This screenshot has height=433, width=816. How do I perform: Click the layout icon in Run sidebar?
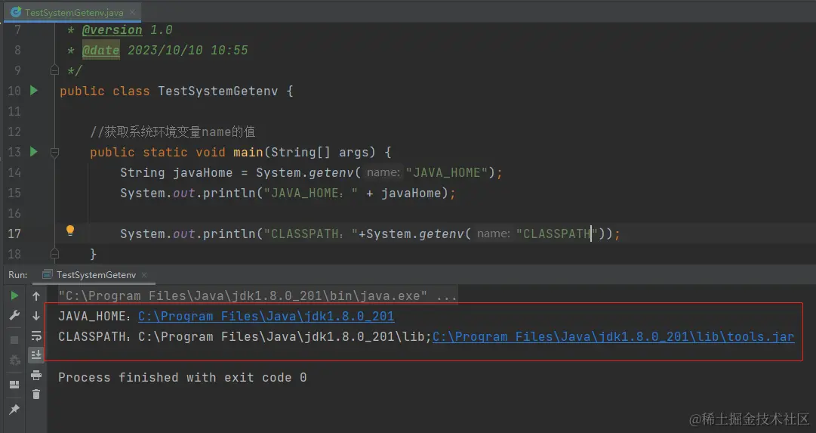tap(14, 385)
